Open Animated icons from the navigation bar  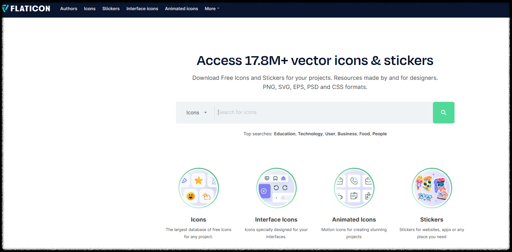click(181, 8)
